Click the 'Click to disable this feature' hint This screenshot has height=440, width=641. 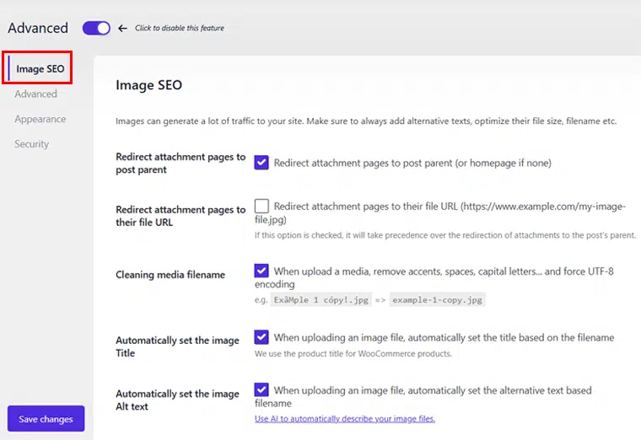[x=180, y=28]
